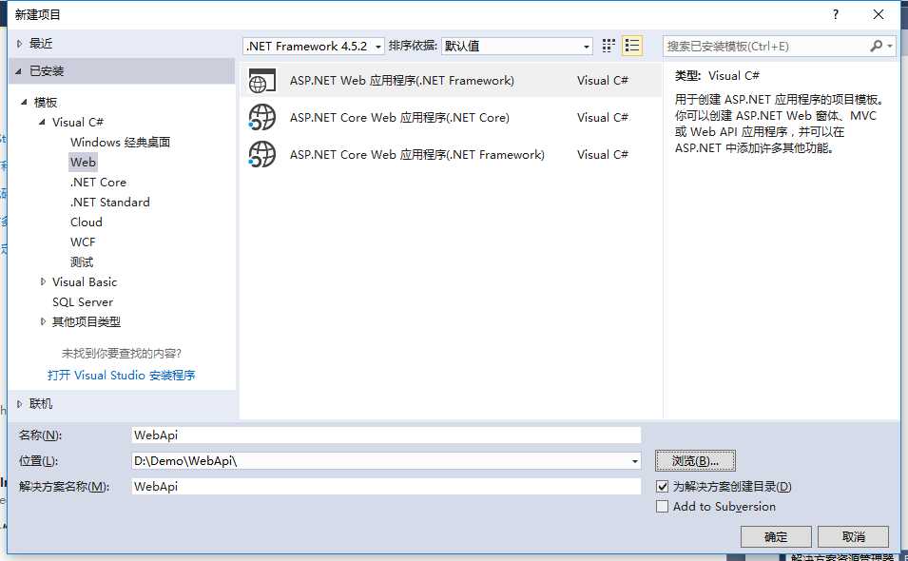Image resolution: width=908 pixels, height=561 pixels.
Task: Collapse the 模板 tree node
Action: tap(24, 103)
